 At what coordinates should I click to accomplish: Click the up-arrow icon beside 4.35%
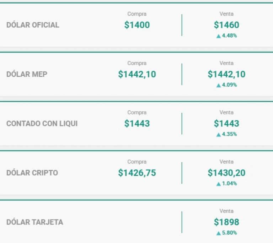[219, 135]
